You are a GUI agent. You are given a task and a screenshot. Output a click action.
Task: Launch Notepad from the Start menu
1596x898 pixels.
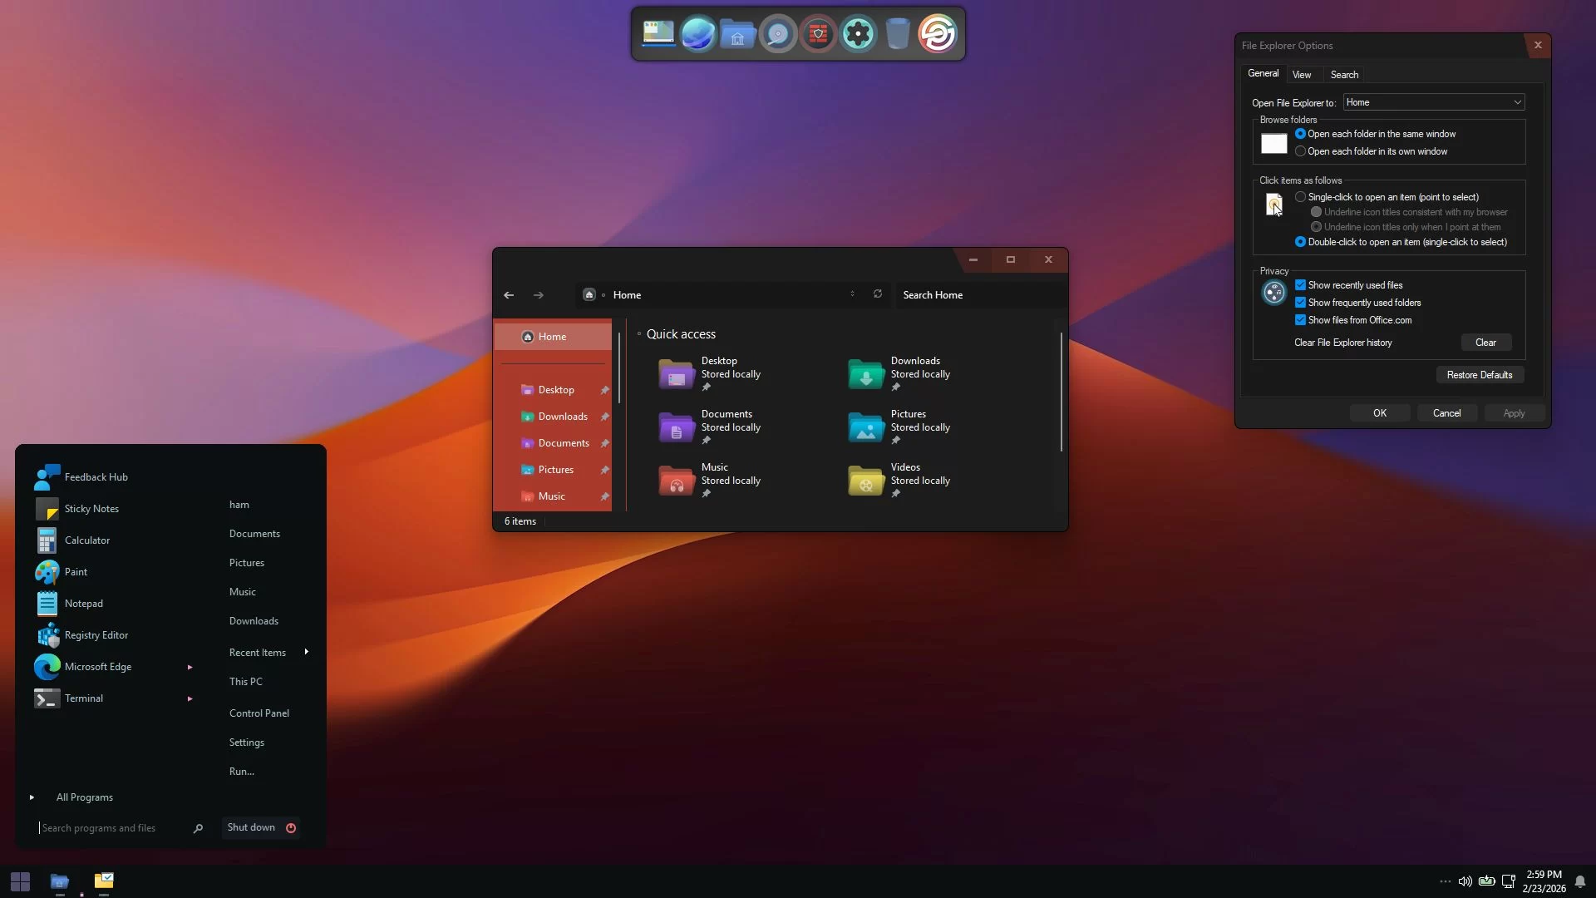(x=115, y=604)
